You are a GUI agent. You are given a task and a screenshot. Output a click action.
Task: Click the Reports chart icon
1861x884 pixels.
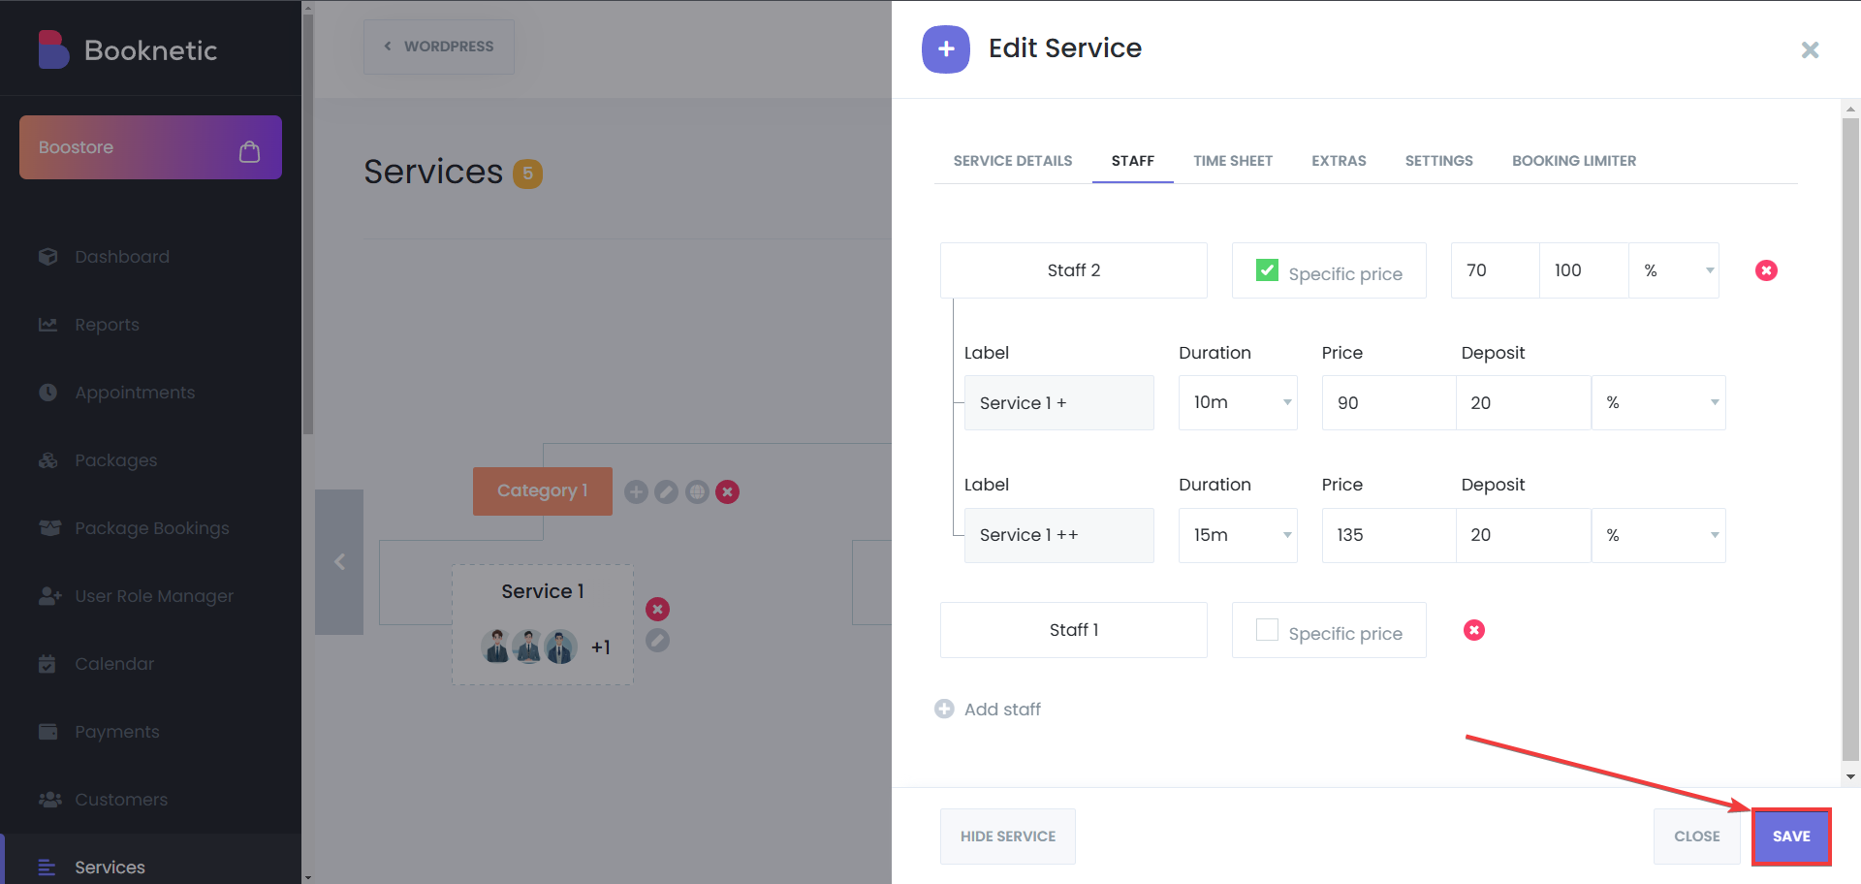[47, 325]
